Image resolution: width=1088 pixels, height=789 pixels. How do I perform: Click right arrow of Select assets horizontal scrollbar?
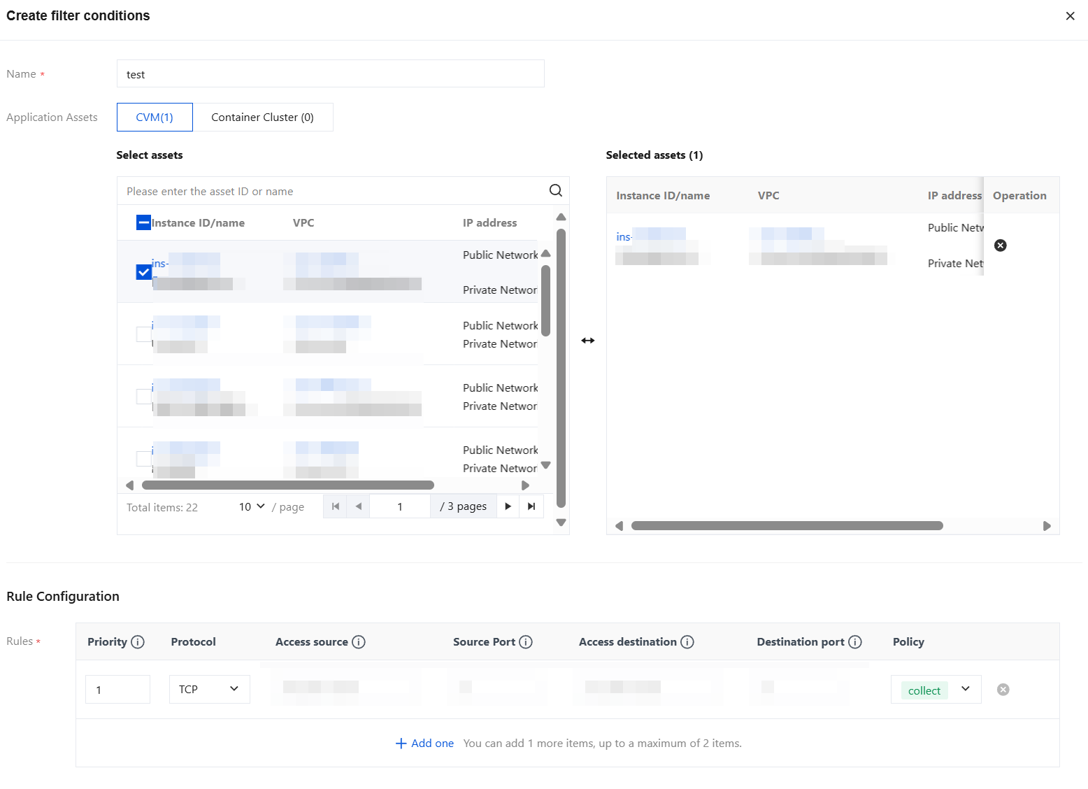click(x=525, y=485)
